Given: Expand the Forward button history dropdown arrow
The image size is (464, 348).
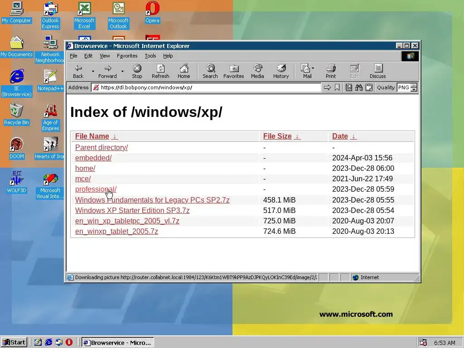Looking at the screenshot, I should 122,71.
